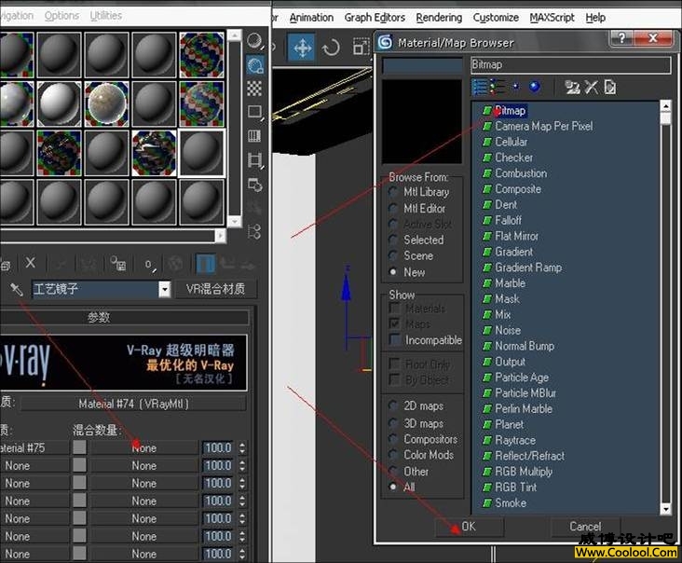Viewport: 682px width, 563px height.
Task: Open the MAXScript menu
Action: click(552, 18)
